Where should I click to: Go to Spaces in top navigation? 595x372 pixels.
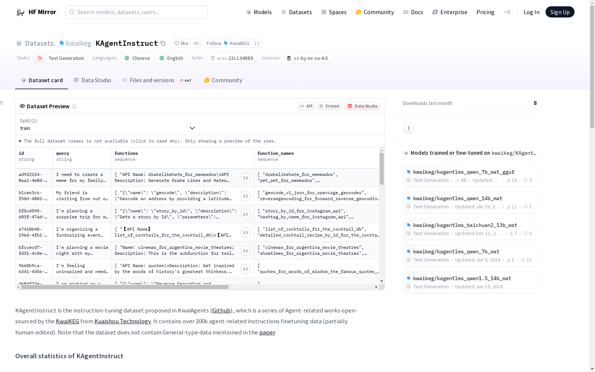[334, 12]
